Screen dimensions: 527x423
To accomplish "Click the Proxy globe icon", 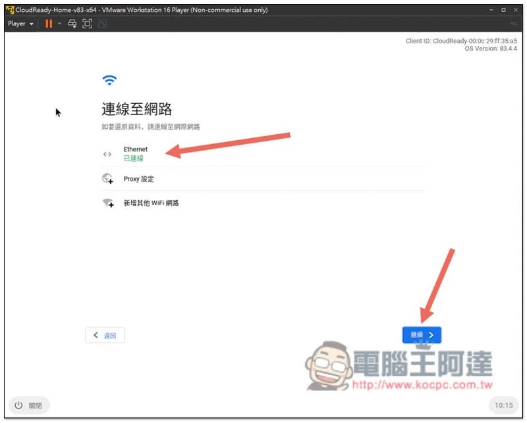I will (x=107, y=178).
